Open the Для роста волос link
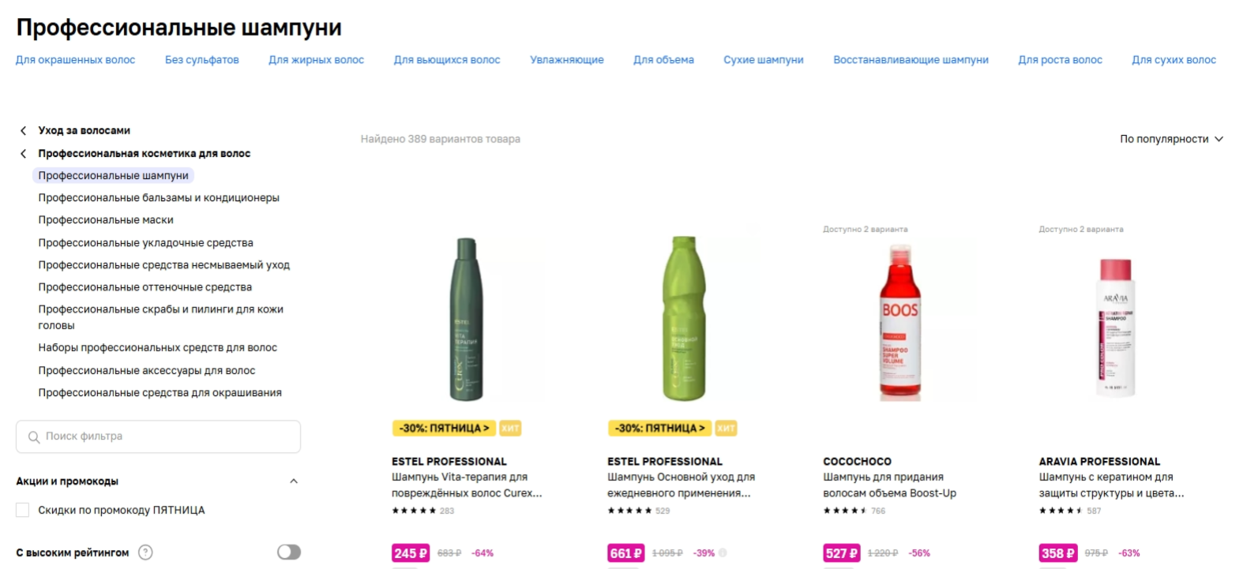The width and height of the screenshot is (1247, 569). point(1060,60)
